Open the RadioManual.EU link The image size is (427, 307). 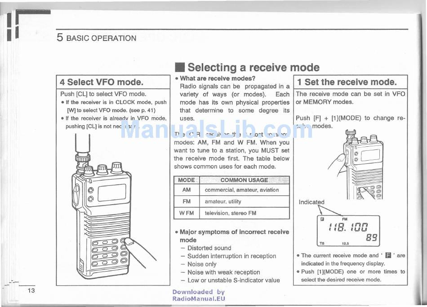(198, 298)
